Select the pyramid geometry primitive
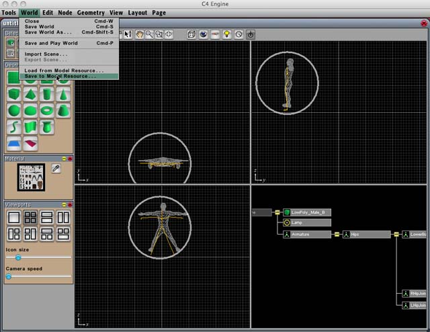This screenshot has width=430, height=332. [30, 95]
